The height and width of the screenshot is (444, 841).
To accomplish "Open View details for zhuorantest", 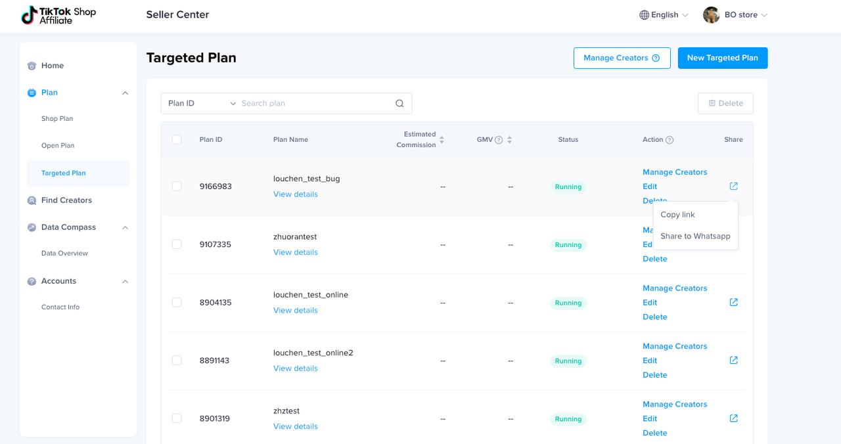I will [295, 252].
